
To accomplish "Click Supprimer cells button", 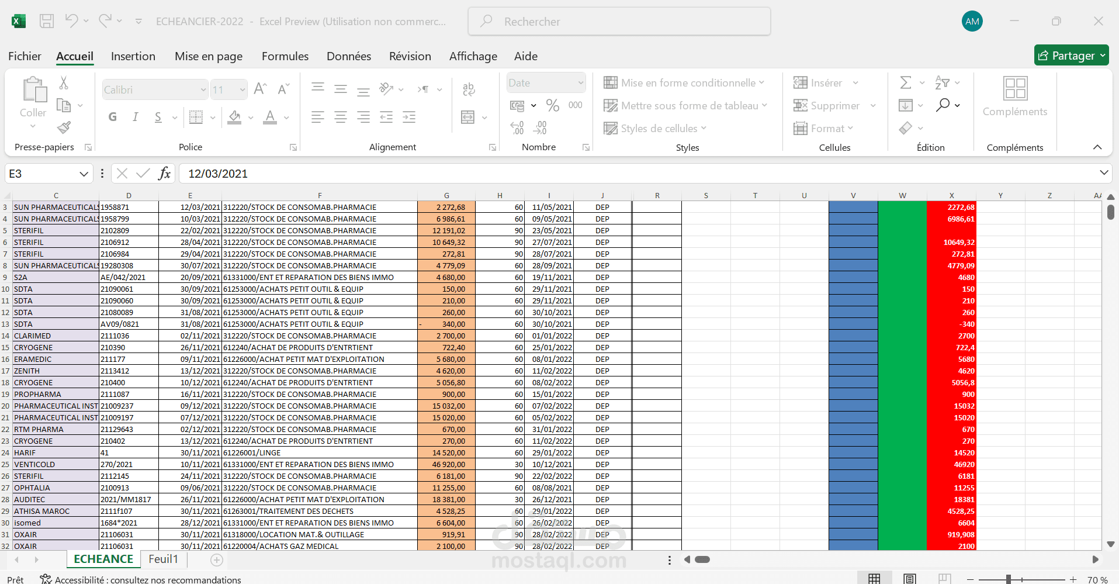I will pyautogui.click(x=826, y=106).
